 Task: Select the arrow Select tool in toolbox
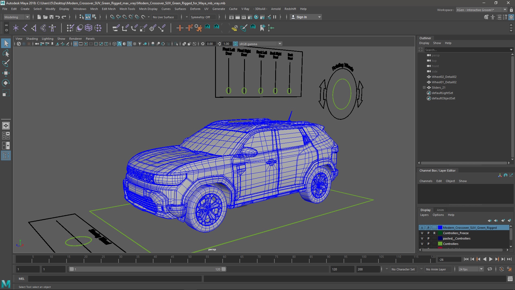[x=6, y=43]
